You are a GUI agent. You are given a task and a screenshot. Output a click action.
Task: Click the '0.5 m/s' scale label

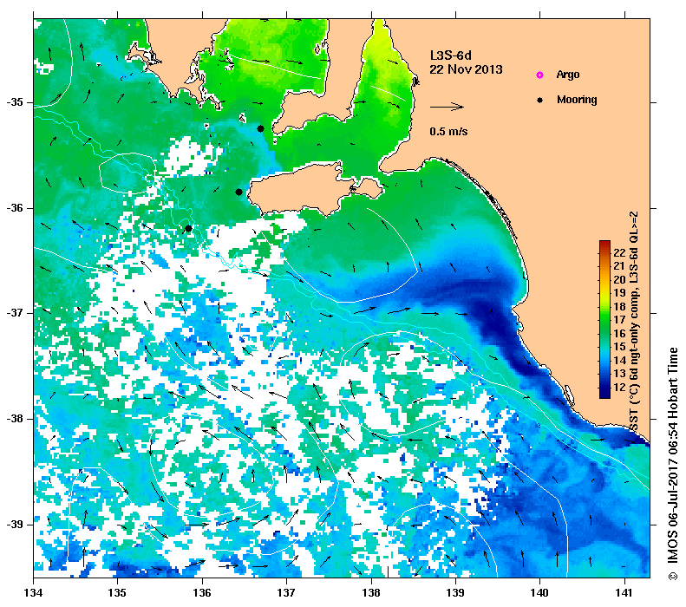pyautogui.click(x=448, y=132)
